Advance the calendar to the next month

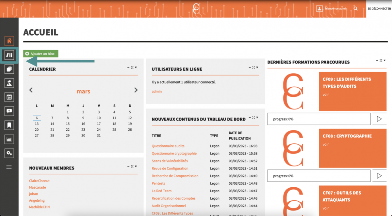[136, 90]
